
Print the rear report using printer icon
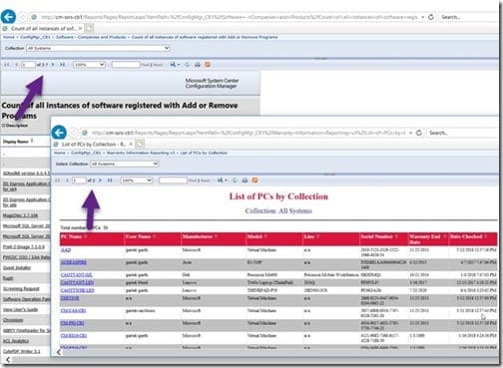198,65
